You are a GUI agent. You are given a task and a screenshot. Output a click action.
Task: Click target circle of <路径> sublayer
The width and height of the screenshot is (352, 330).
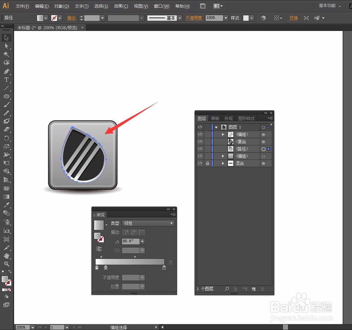pyautogui.click(x=264, y=149)
